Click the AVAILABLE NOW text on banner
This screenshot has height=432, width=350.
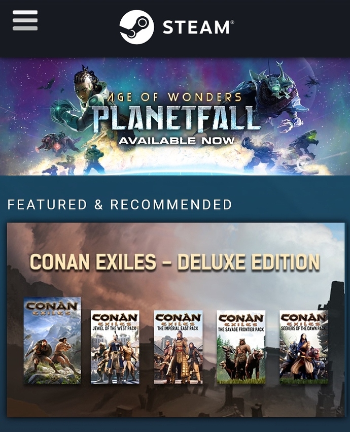[177, 141]
